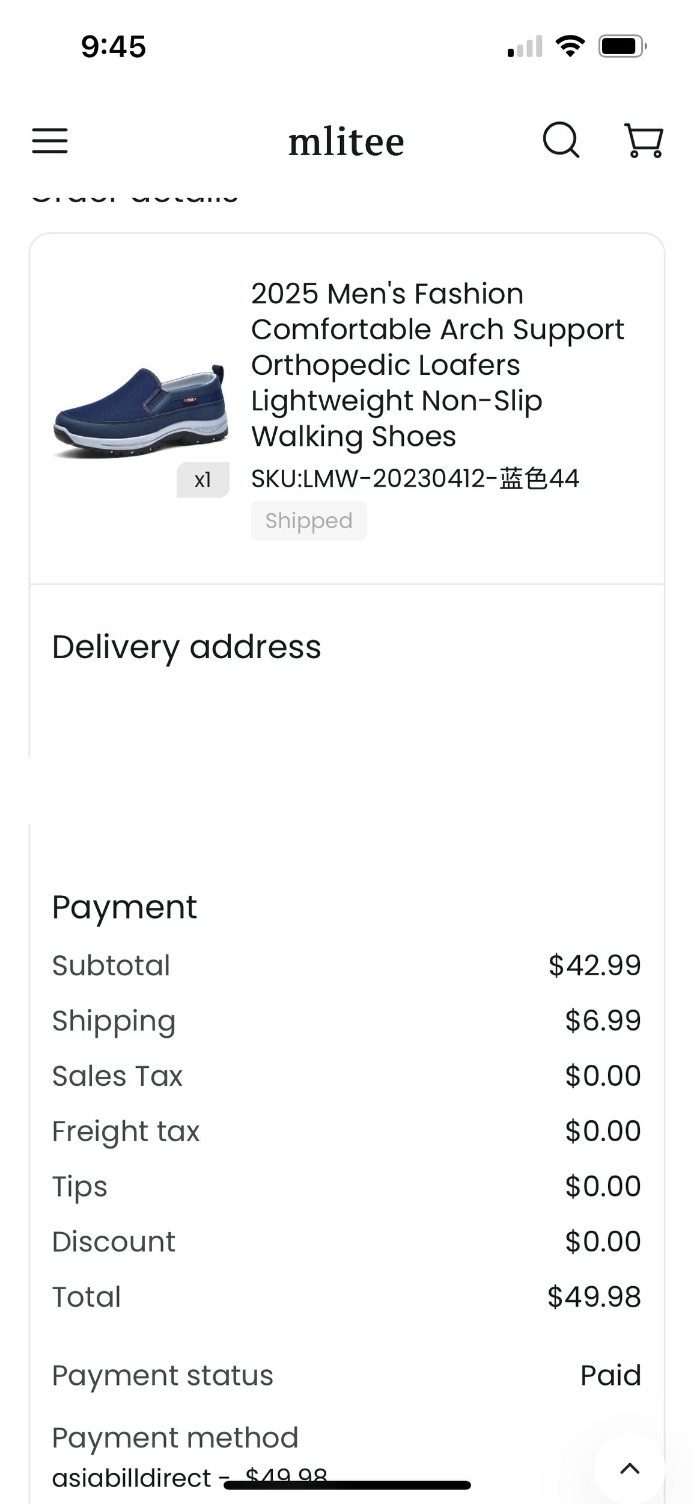Image resolution: width=694 pixels, height=1504 pixels.
Task: Tap the Paid payment status value
Action: (x=610, y=1376)
